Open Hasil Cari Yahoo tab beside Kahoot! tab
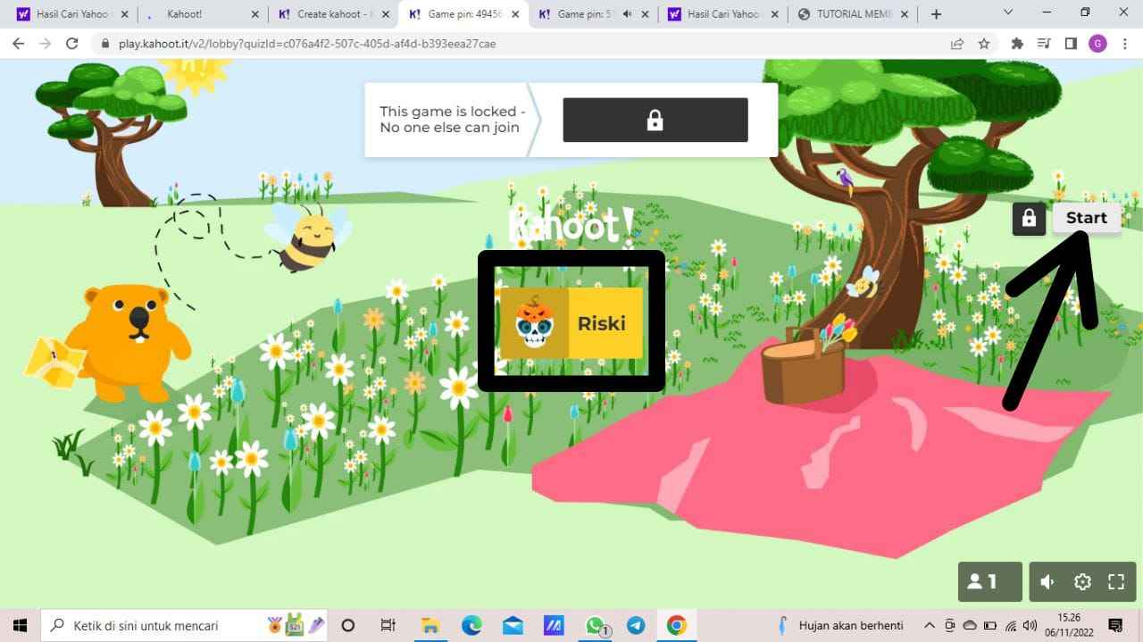1143x642 pixels. (x=71, y=14)
